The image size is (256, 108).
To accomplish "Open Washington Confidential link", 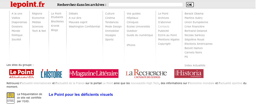I will (84, 27).
